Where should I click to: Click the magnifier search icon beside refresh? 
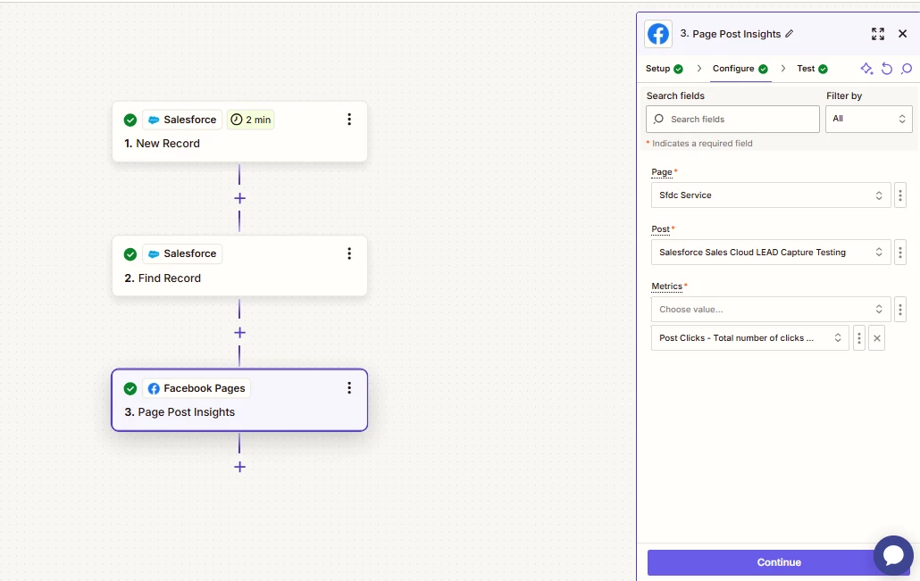click(907, 69)
